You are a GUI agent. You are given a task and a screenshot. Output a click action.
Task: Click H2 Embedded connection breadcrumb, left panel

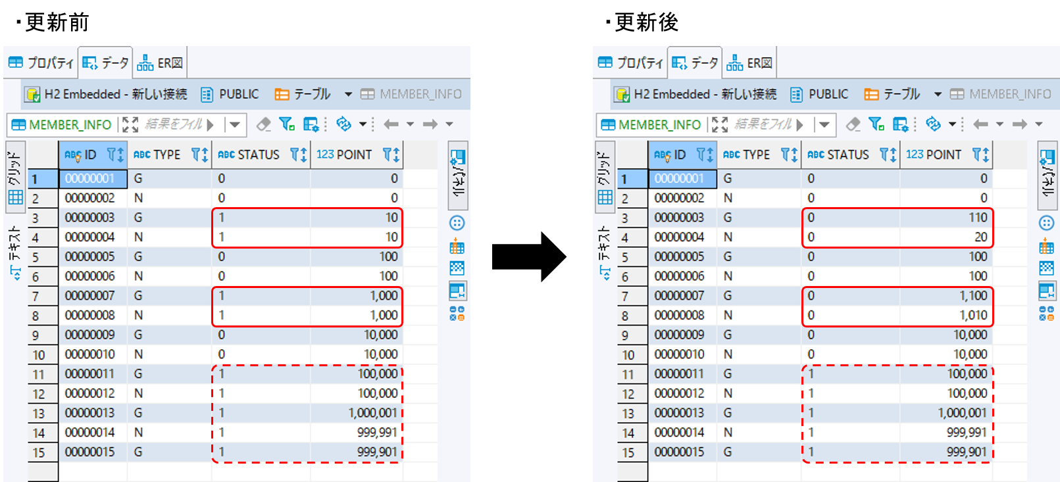[x=106, y=94]
